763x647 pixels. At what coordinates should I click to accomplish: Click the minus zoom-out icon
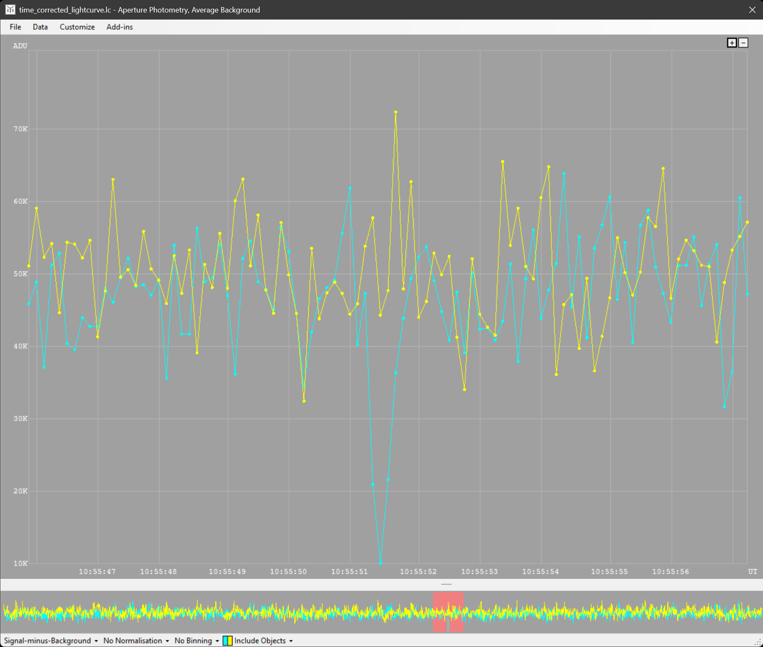click(x=743, y=43)
